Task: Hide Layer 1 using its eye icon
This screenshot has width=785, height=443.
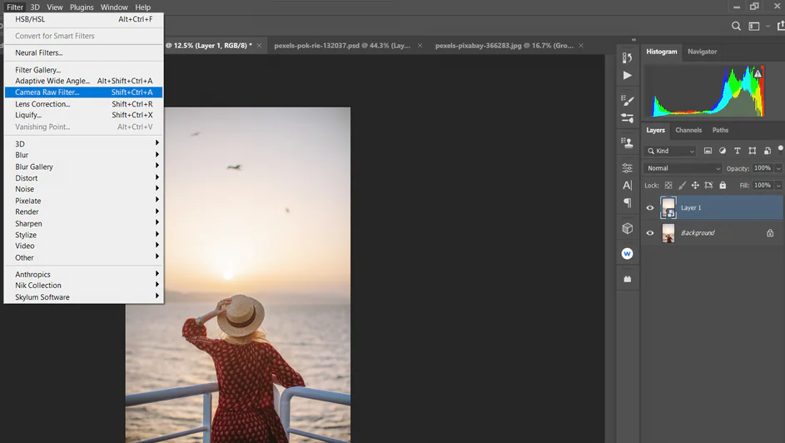Action: tap(650, 208)
